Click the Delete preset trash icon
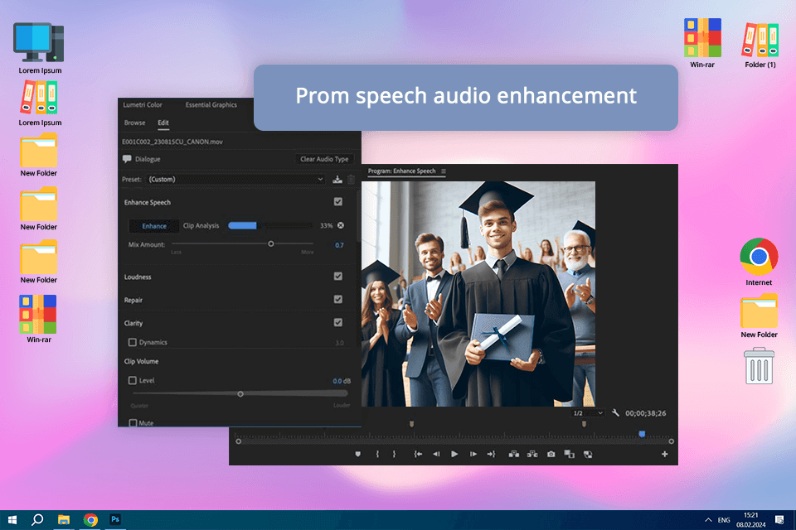The height and width of the screenshot is (530, 796). 351,179
